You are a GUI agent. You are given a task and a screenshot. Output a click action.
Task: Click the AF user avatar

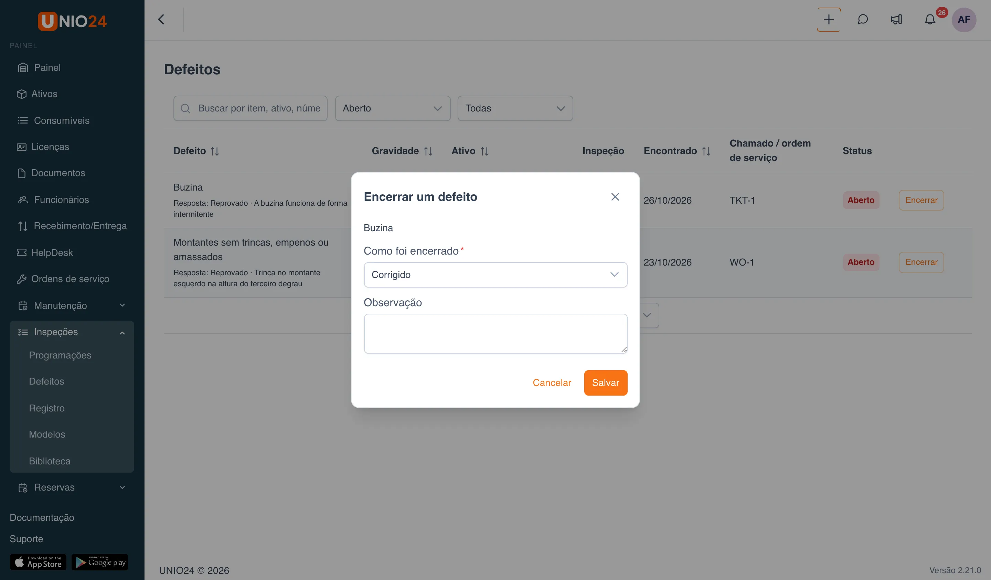click(x=964, y=19)
